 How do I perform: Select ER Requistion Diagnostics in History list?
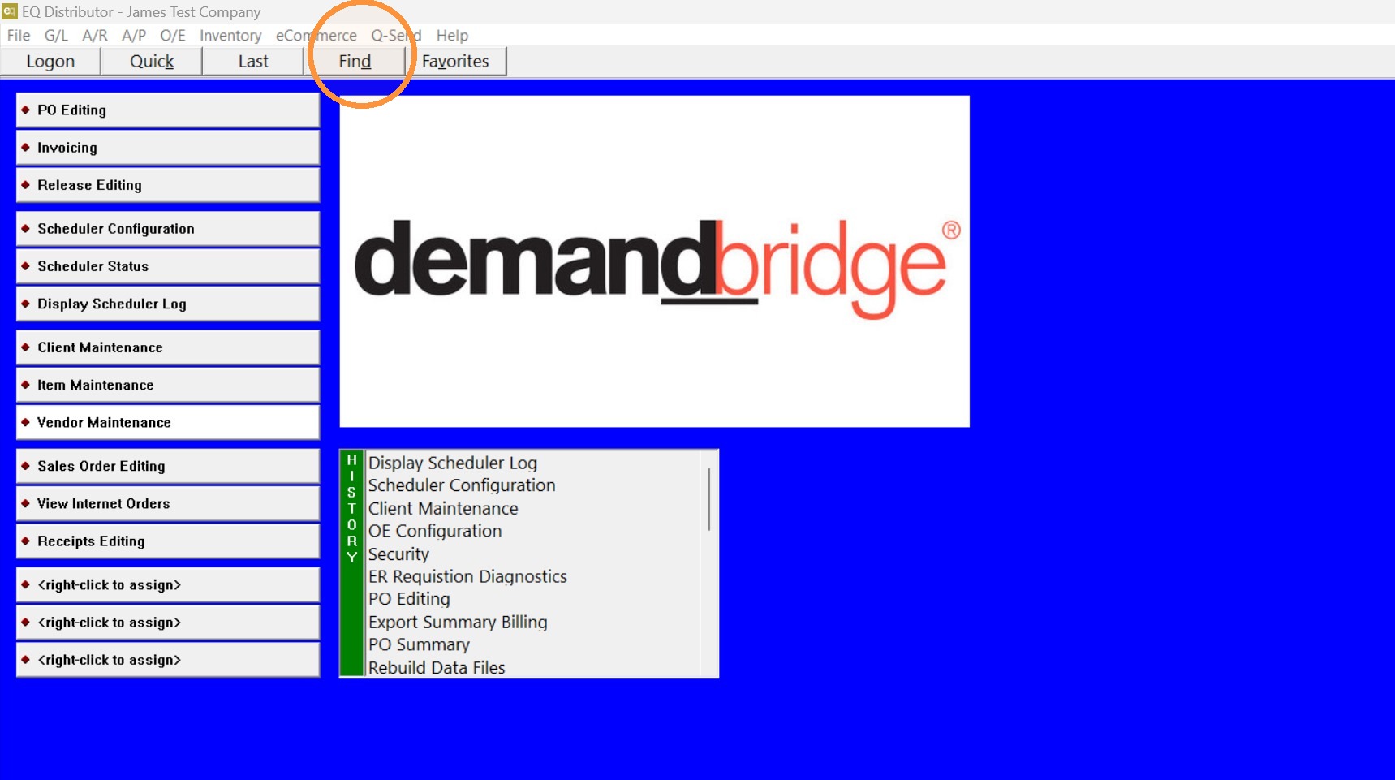467,576
